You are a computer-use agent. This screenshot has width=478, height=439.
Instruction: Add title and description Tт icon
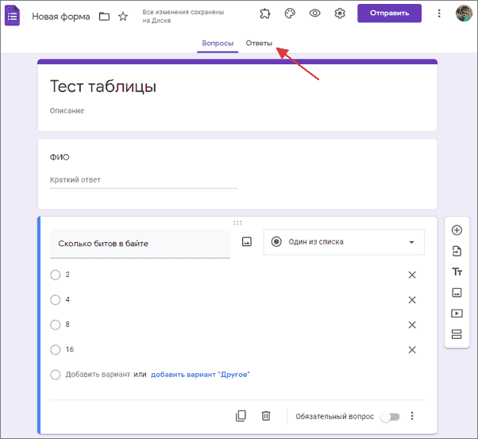[x=457, y=271]
